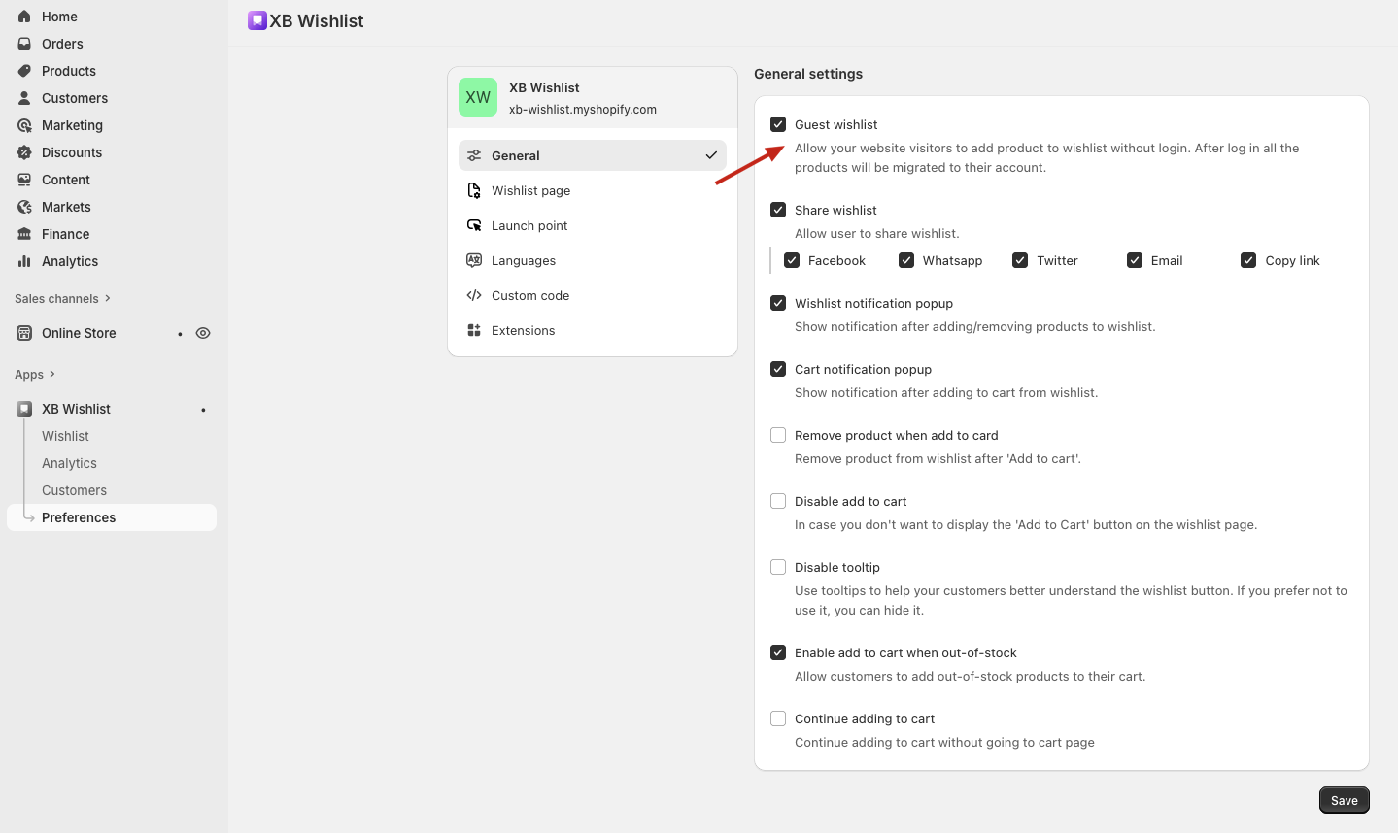Open the Languages settings icon
The height and width of the screenshot is (833, 1398).
[473, 260]
